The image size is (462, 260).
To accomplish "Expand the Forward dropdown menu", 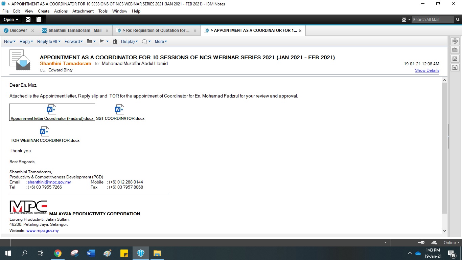I will [73, 41].
